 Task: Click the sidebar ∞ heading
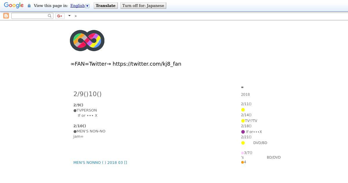[x=242, y=87]
